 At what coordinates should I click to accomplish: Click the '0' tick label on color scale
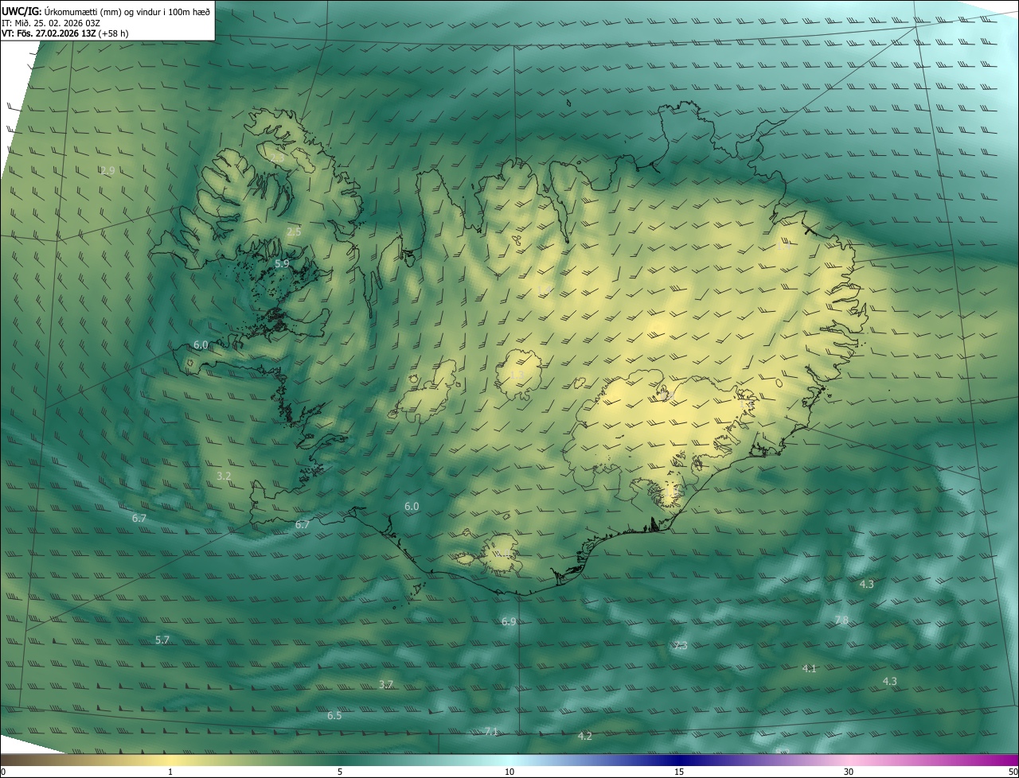[3, 772]
